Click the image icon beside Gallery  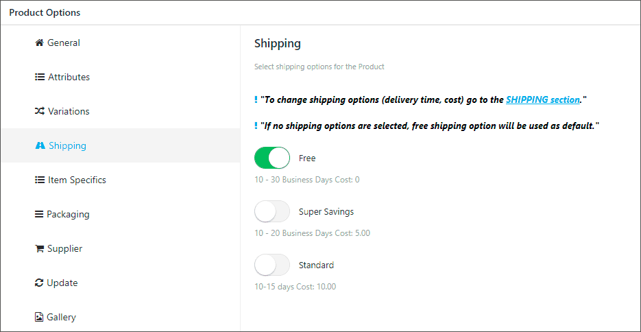[x=39, y=318]
